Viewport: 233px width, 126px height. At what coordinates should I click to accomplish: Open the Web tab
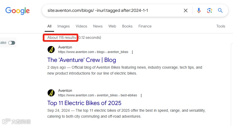coord(112,26)
